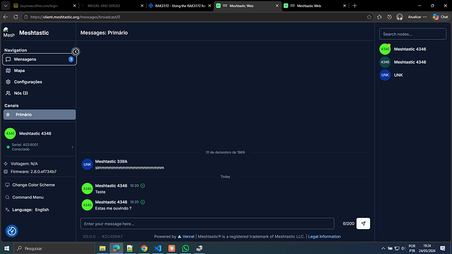Screen dimensions: 452x254
Task: Open WhatsApp from the taskbar
Action: pyautogui.click(x=185, y=248)
